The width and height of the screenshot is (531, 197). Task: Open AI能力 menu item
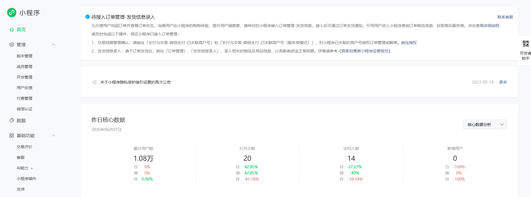click(x=23, y=168)
